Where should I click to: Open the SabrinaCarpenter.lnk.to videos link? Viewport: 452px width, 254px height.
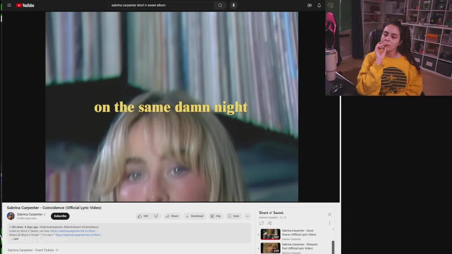[x=78, y=235]
